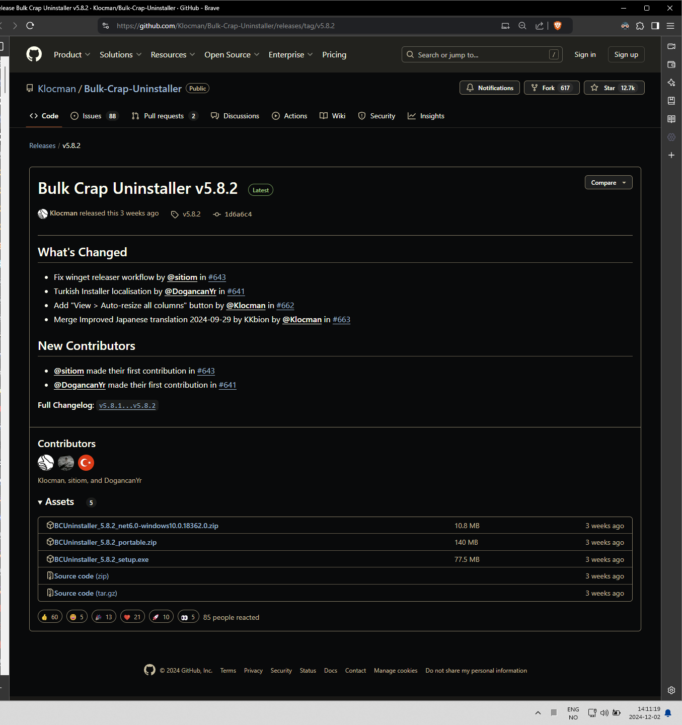Expand the Compare dropdown

pyautogui.click(x=609, y=183)
